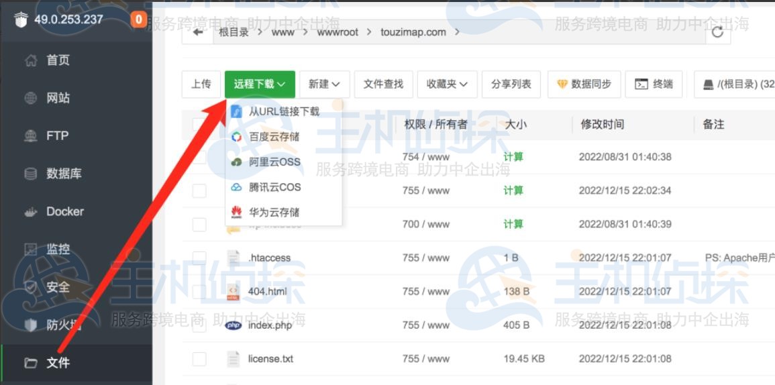
Task: Click the folder icon beside 文件
Action: coord(31,364)
